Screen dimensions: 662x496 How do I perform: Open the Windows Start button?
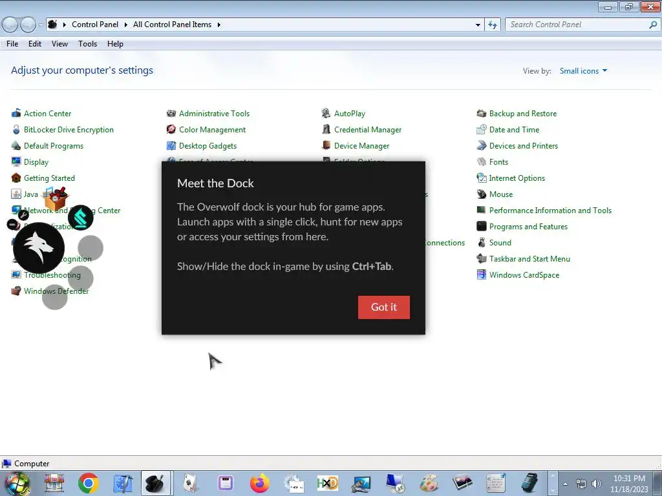[17, 483]
